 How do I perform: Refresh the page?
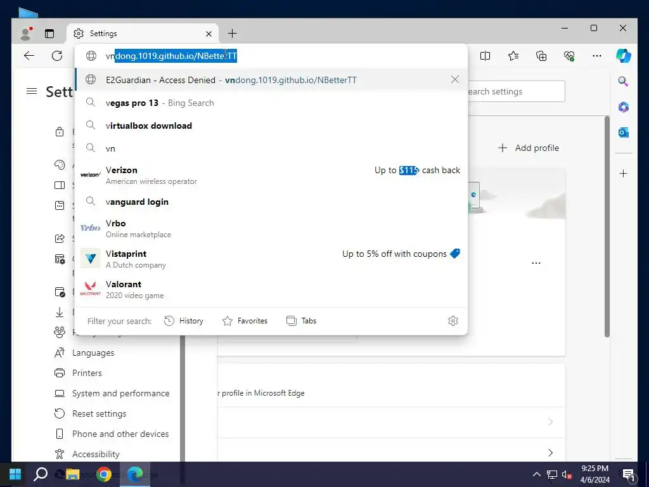point(57,56)
